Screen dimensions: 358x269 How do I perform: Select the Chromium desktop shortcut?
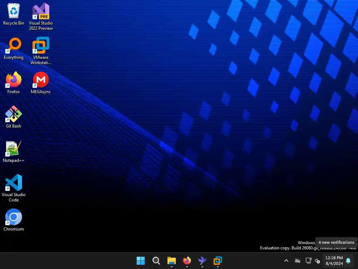(14, 220)
